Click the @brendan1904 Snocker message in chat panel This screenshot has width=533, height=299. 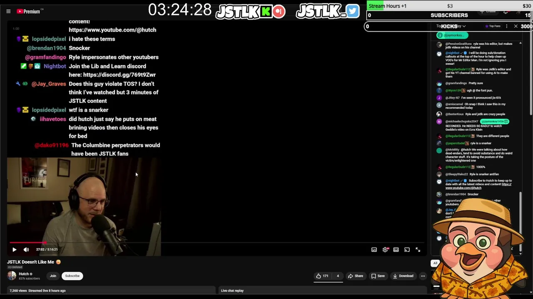point(476,194)
